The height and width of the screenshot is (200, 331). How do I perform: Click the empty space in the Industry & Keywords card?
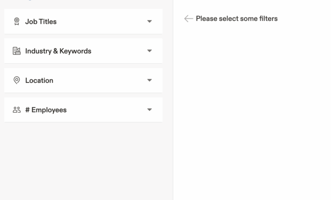tap(119, 51)
